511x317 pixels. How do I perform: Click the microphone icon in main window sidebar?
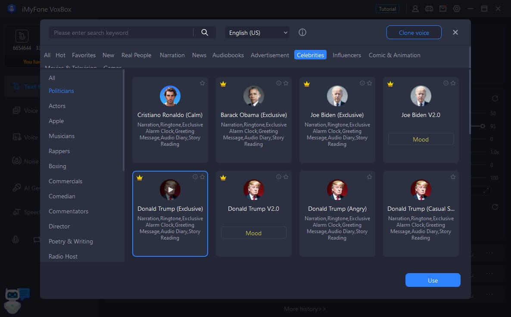point(16,240)
